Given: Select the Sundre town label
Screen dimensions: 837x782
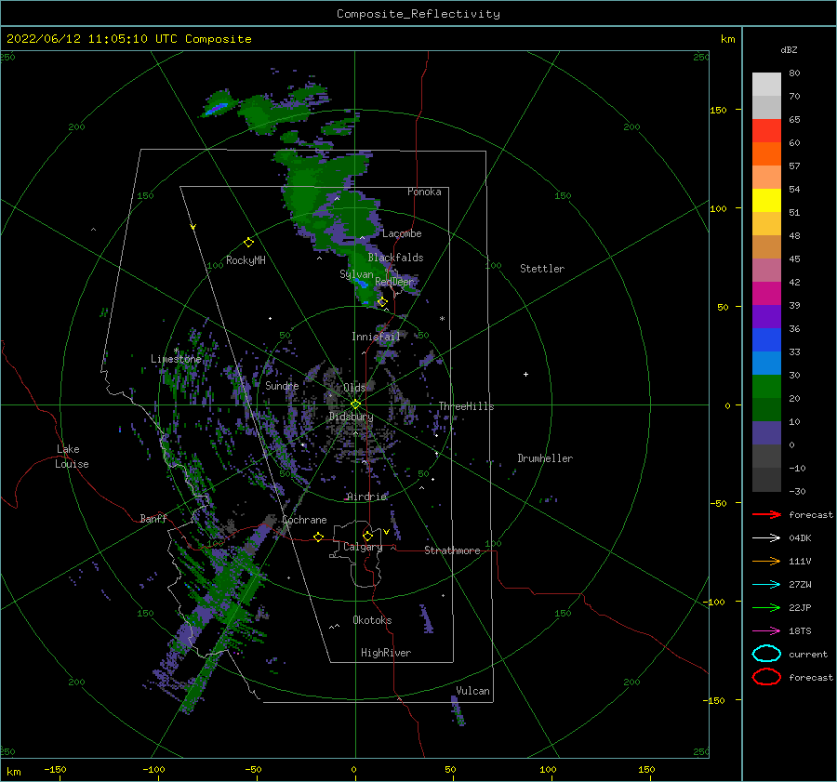Looking at the screenshot, I should pyautogui.click(x=282, y=385).
